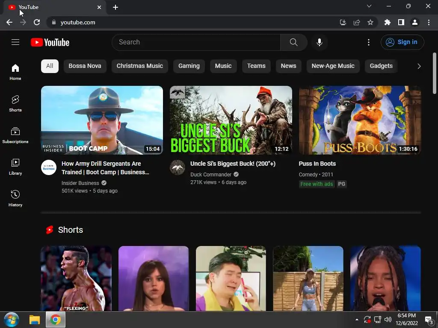Start voice search with microphone icon
This screenshot has width=438, height=328.
(319, 42)
